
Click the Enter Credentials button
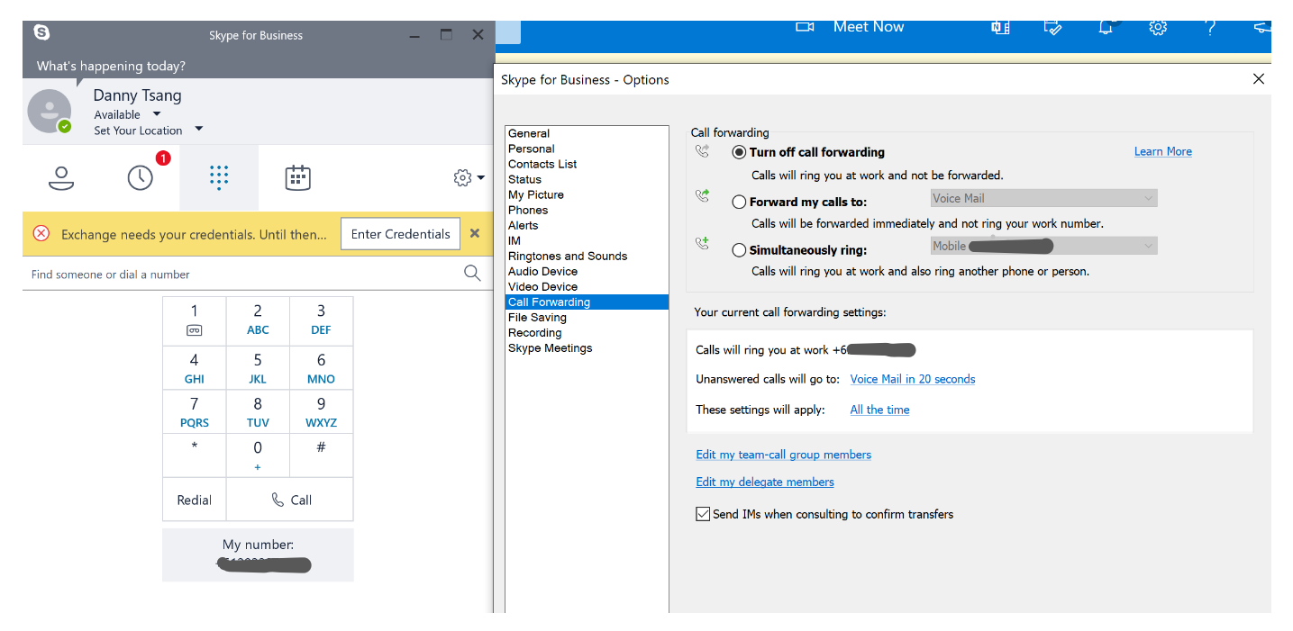pyautogui.click(x=400, y=234)
